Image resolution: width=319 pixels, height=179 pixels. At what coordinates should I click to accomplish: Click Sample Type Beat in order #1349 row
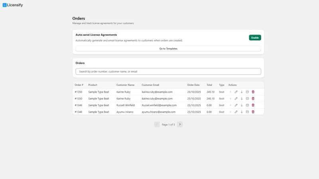pos(98,105)
